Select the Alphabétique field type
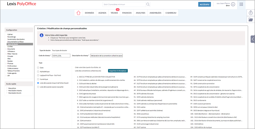The width and height of the screenshot is (255, 129). coord(38,72)
